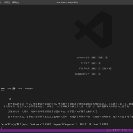Image resolution: width=133 pixels, height=133 pixels.
Task: Click the purple status bar
Action: [x=66, y=130]
